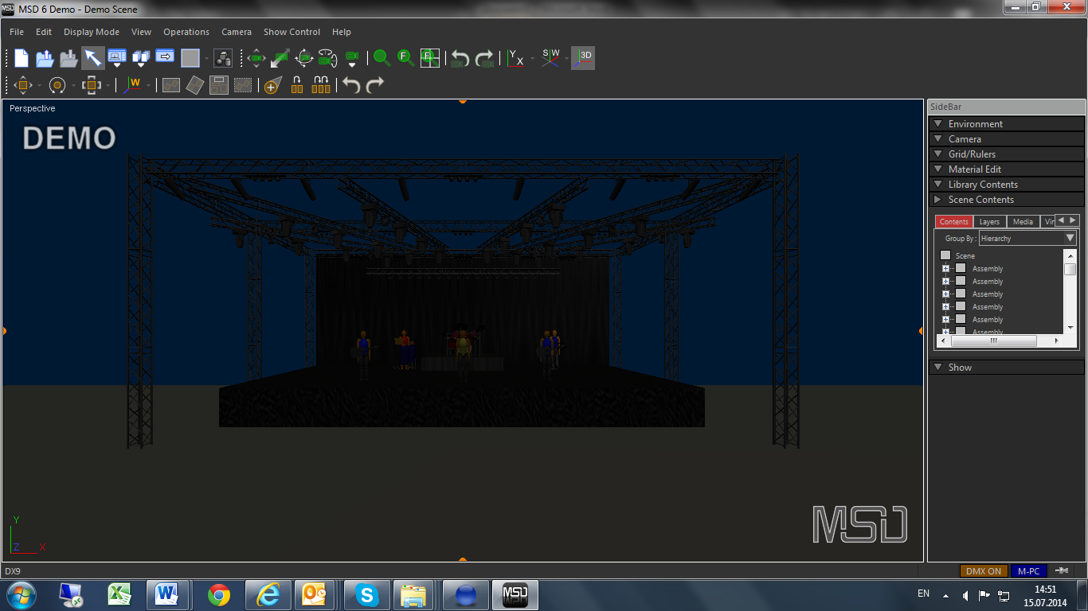Click the zoom to framed region icon

coord(430,58)
